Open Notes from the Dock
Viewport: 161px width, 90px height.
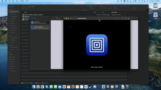[77, 87]
